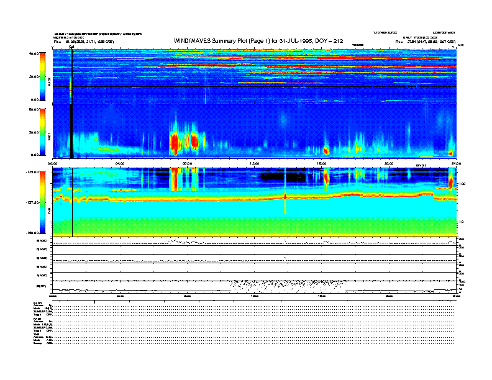
Task: Click the top right Rse position readout
Action: pos(425,42)
